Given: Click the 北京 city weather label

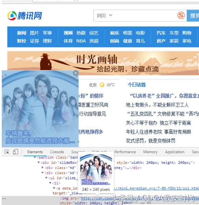Looking at the screenshot, I should [x=93, y=85].
